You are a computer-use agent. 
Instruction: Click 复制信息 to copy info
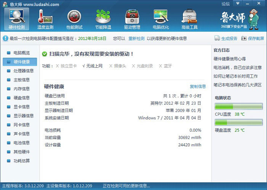tap(198, 86)
